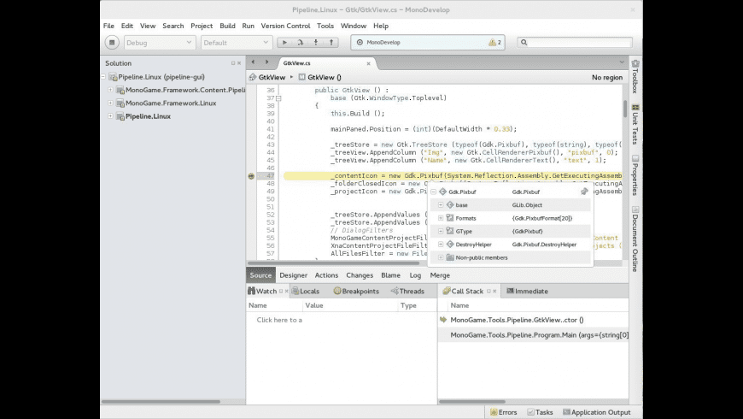The height and width of the screenshot is (419, 743).
Task: Navigate back with the left arrow
Action: point(253,62)
